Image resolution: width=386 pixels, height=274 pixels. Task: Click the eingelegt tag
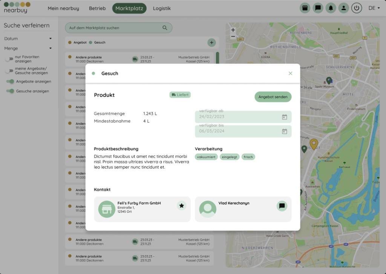point(230,157)
